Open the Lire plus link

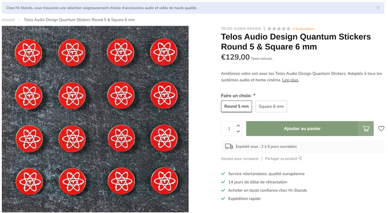[290, 80]
